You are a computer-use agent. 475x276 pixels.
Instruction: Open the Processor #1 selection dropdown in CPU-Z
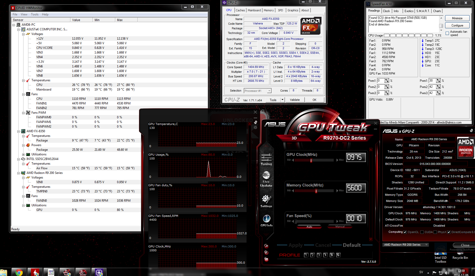[258, 91]
